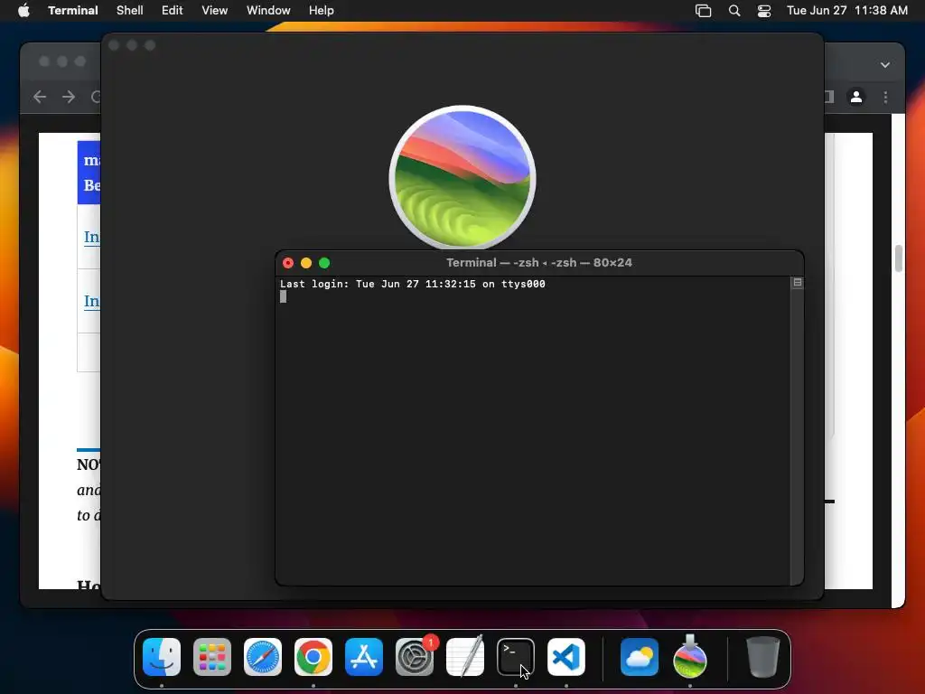Screen dimensions: 925x694
Task: Click the Terminal cursor prompt line
Action: pos(283,296)
